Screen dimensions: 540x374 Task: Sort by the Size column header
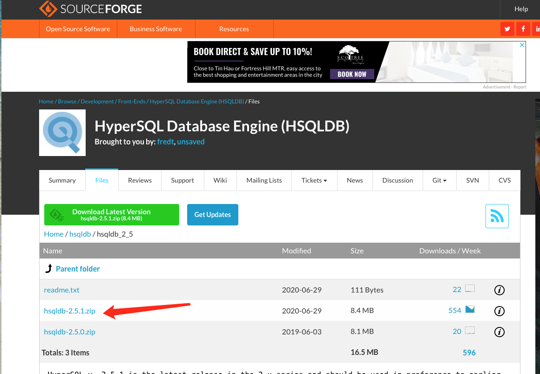click(x=357, y=251)
